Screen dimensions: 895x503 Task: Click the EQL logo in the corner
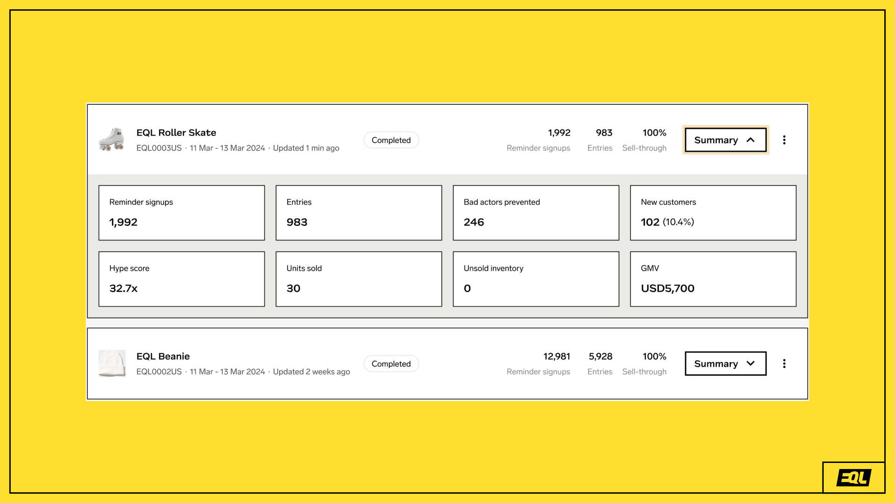[x=854, y=477]
